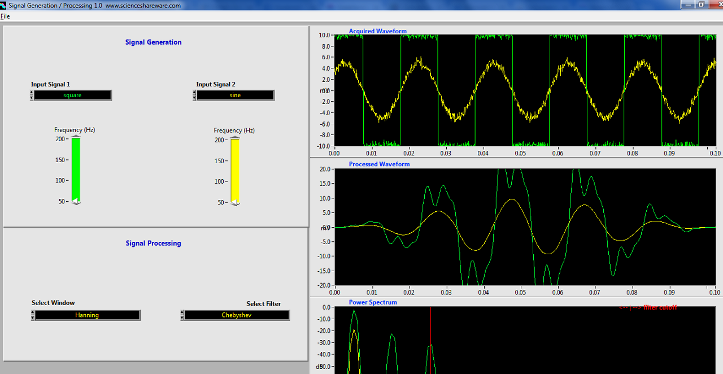The image size is (723, 374).
Task: Open the Input Signal 2 ring showing sine
Action: pyautogui.click(x=235, y=95)
